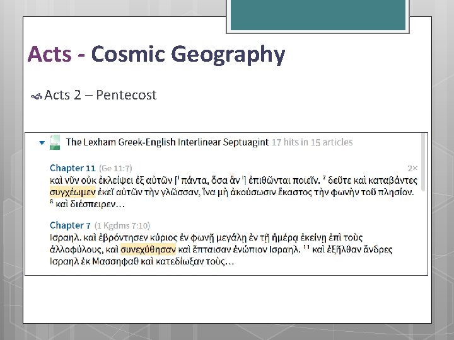Click the decorative bullet icon before Acts 2
Viewport: 454px width, 340px height.
tap(37, 96)
